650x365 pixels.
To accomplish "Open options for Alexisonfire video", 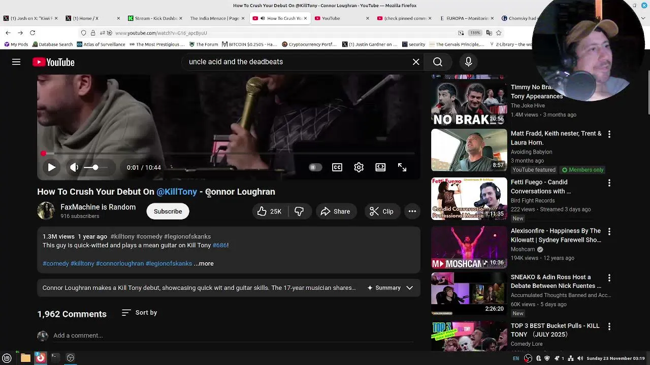I will (609, 231).
